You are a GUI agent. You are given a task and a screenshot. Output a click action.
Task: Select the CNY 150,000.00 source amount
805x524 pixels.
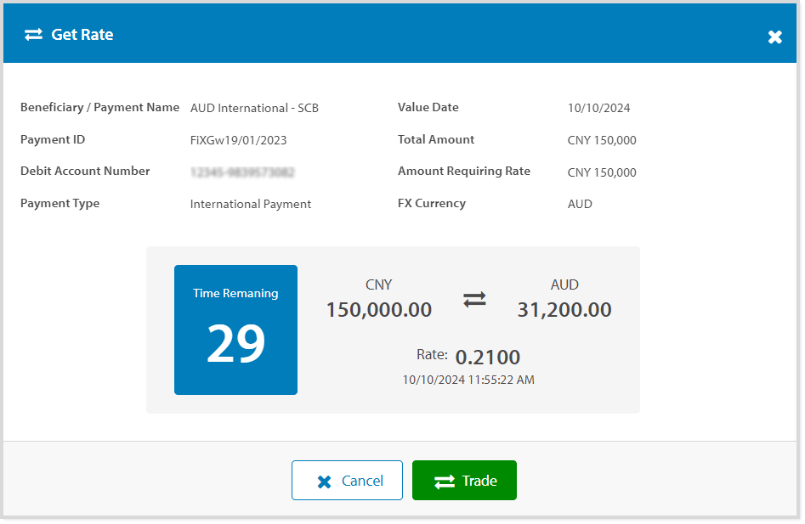(379, 310)
